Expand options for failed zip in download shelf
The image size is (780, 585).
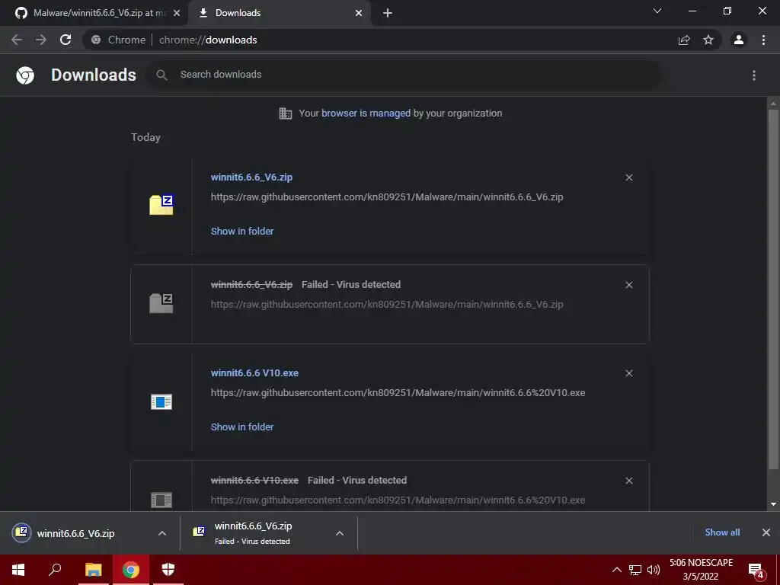pyautogui.click(x=340, y=533)
